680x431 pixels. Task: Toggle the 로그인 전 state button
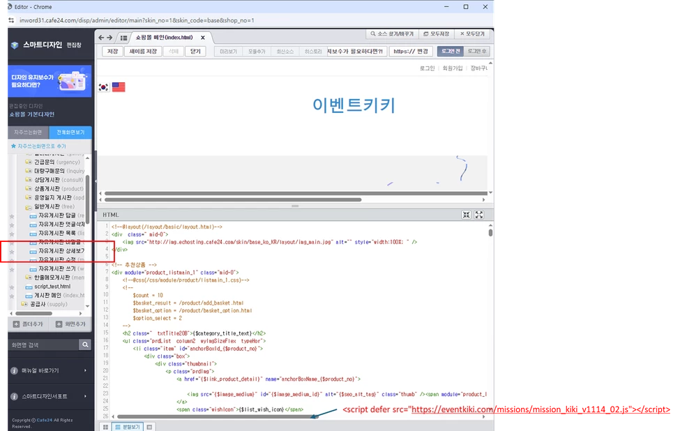(x=451, y=51)
